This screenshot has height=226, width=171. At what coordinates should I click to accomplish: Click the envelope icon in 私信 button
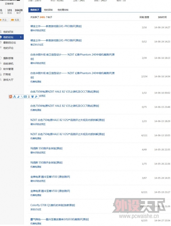12,20
